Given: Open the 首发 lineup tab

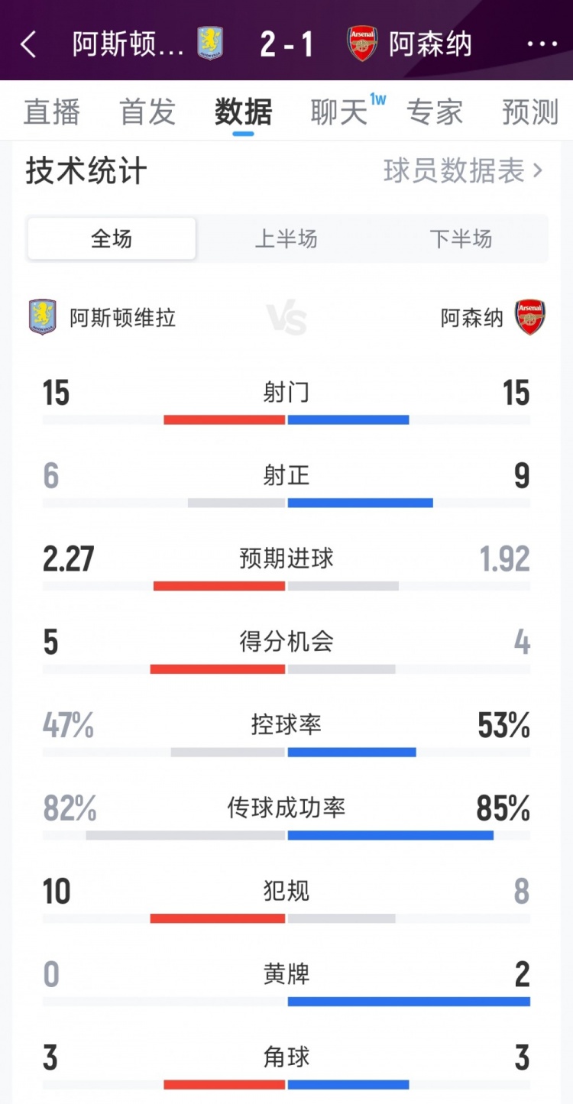Looking at the screenshot, I should [x=147, y=112].
